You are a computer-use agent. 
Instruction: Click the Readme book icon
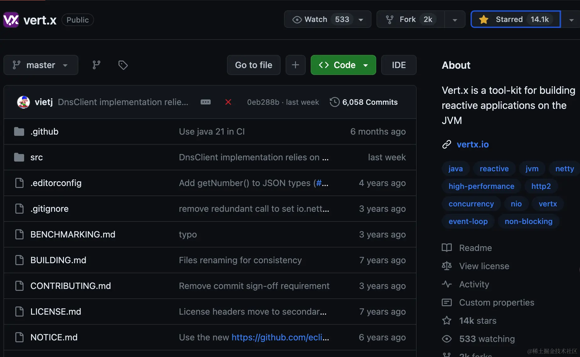(x=447, y=248)
